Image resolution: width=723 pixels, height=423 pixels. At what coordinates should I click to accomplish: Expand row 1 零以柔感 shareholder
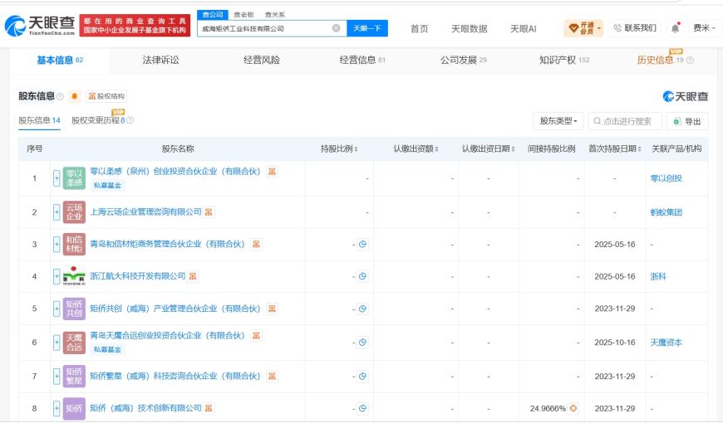pyautogui.click(x=57, y=178)
